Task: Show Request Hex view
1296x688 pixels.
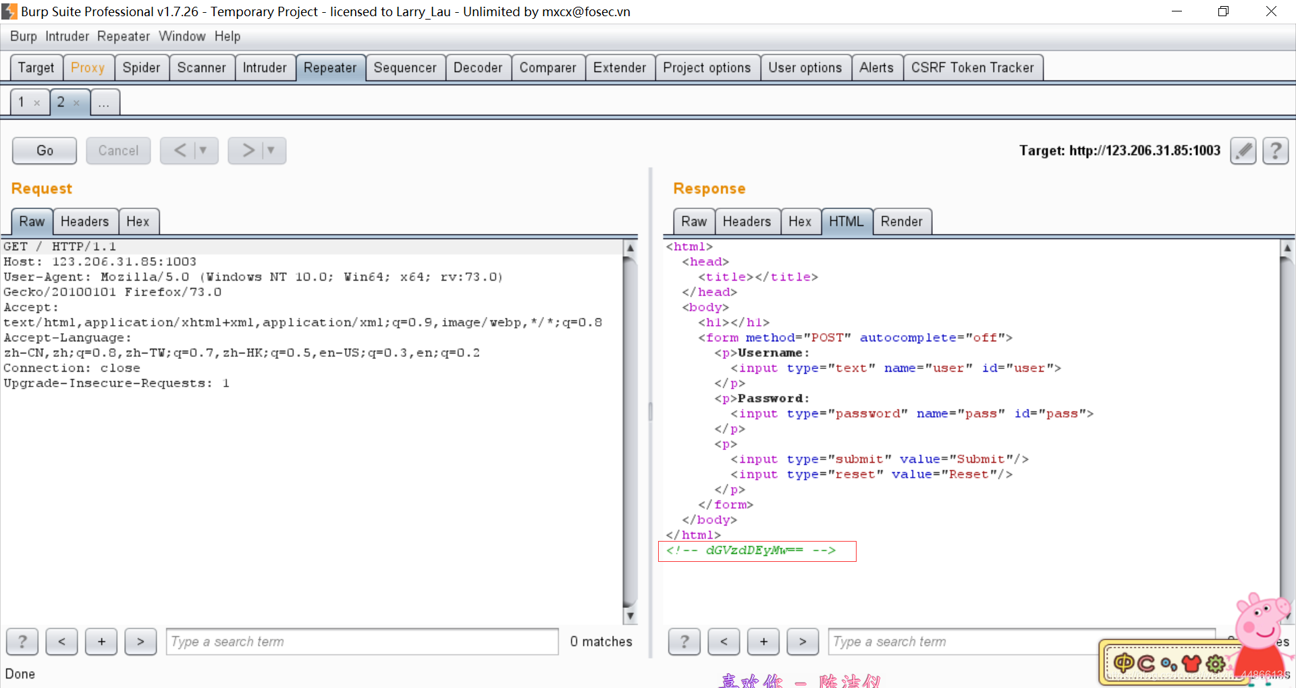Action: click(x=138, y=221)
